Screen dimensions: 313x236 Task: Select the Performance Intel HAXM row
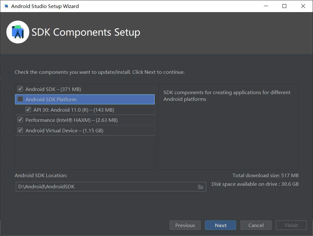(85, 120)
